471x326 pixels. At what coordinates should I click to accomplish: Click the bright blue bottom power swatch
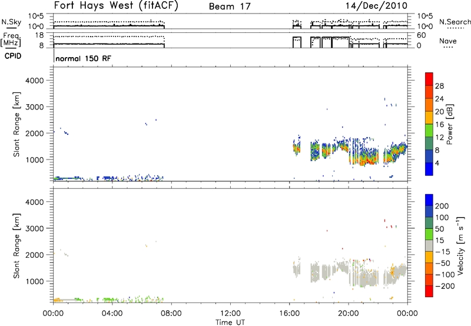tap(429, 169)
